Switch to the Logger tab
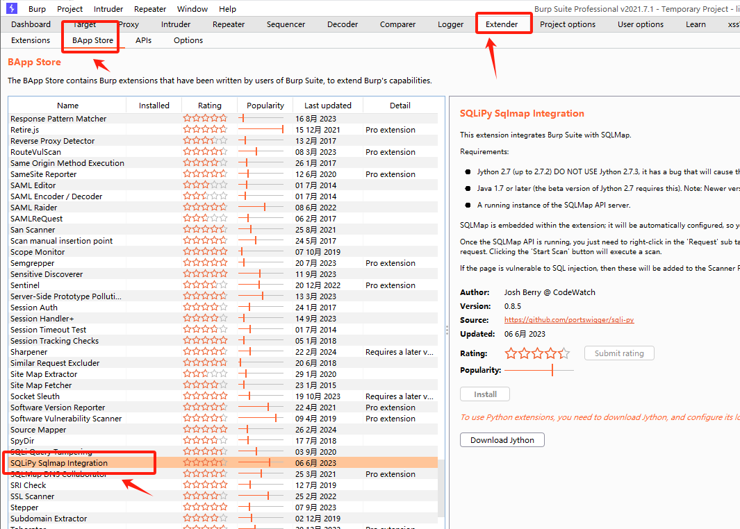 click(450, 24)
